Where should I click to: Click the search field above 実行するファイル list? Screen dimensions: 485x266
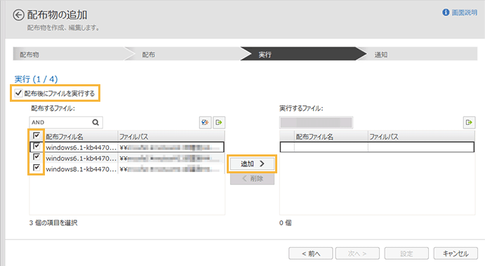(x=316, y=123)
